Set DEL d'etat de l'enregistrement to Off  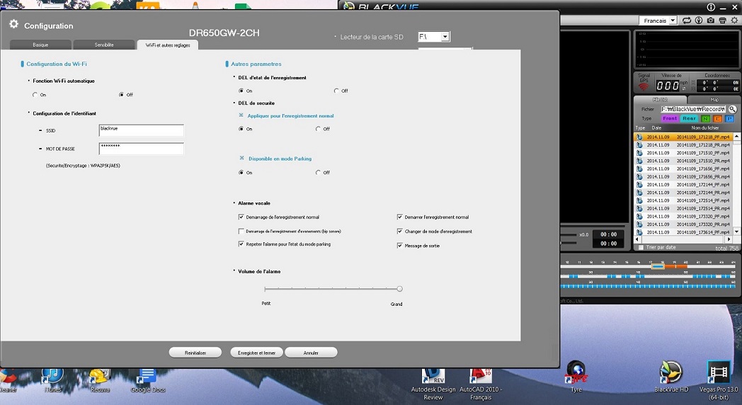[336, 91]
